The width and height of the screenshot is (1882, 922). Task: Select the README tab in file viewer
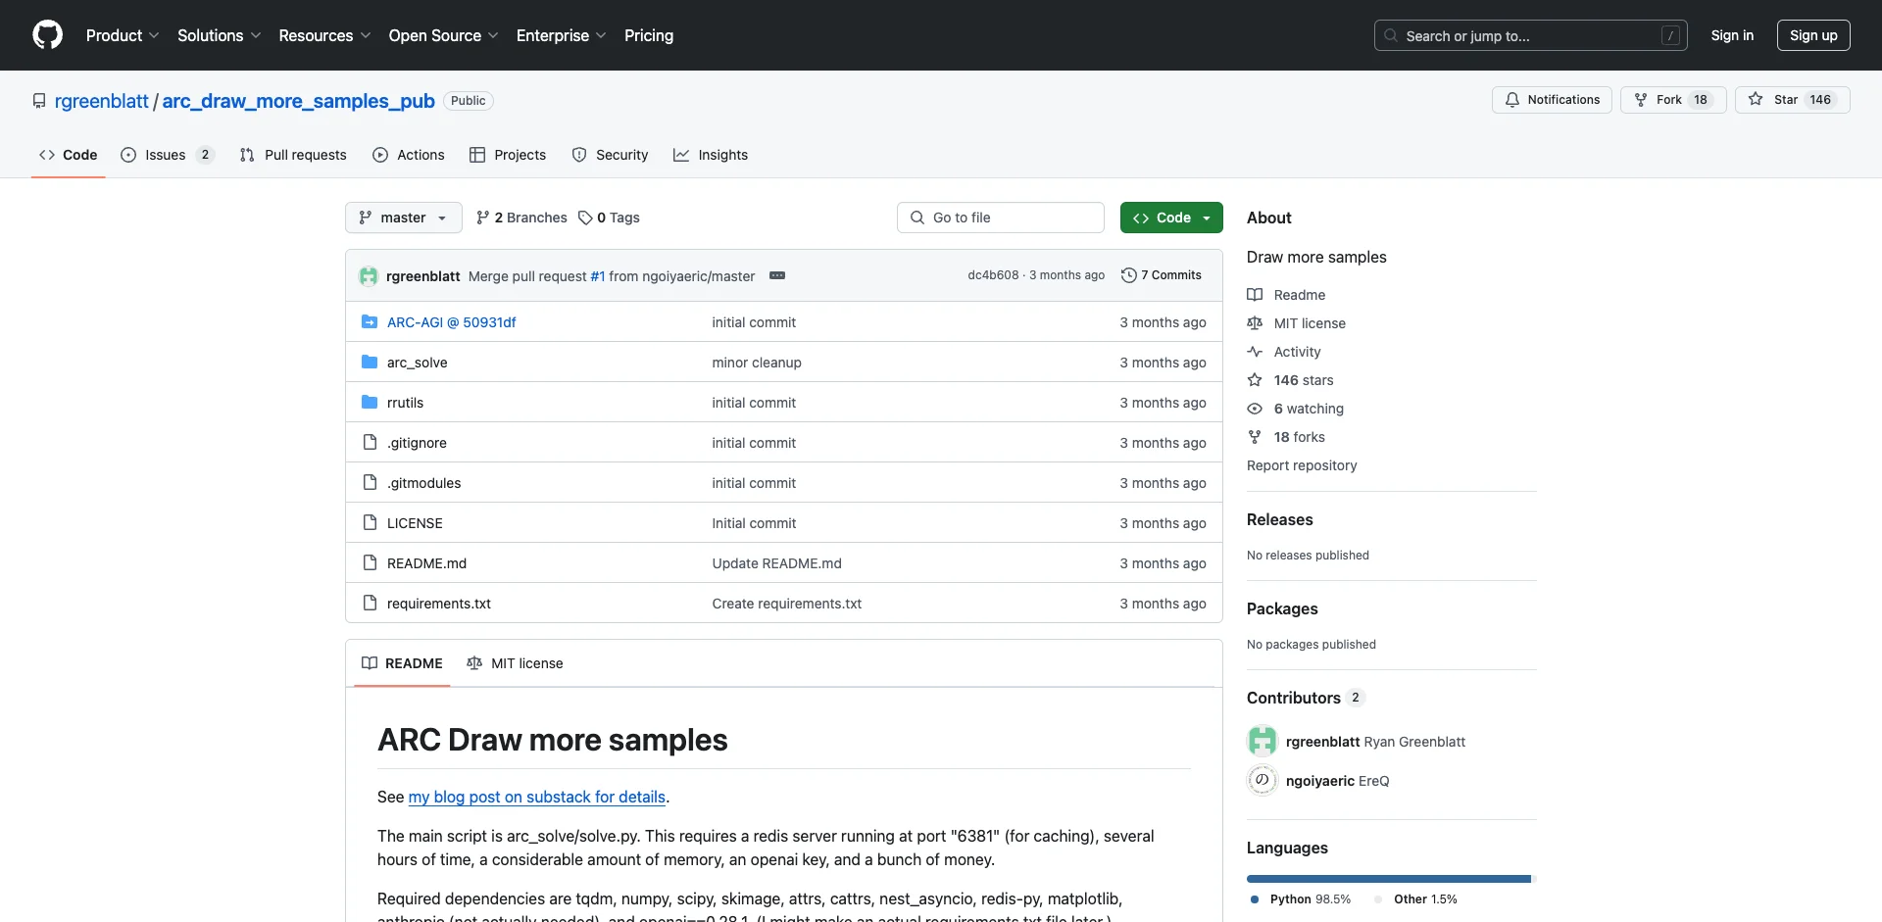tap(402, 663)
